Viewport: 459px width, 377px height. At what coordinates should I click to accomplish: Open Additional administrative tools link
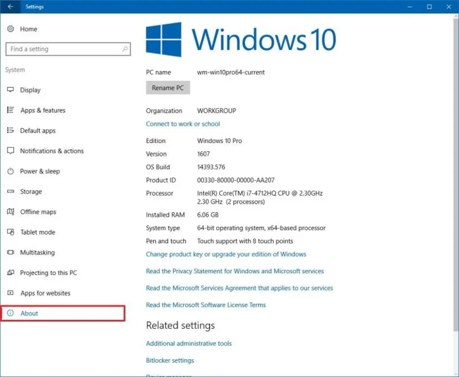coord(189,343)
